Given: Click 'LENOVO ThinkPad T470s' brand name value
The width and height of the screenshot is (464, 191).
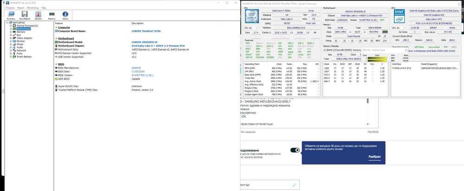Looking at the screenshot, I should click(146, 31).
